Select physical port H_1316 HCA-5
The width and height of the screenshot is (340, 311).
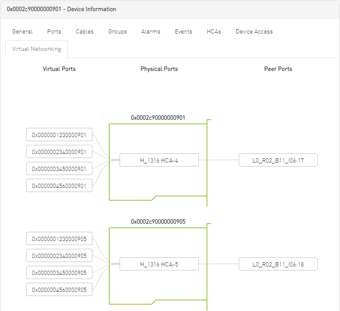click(x=159, y=264)
